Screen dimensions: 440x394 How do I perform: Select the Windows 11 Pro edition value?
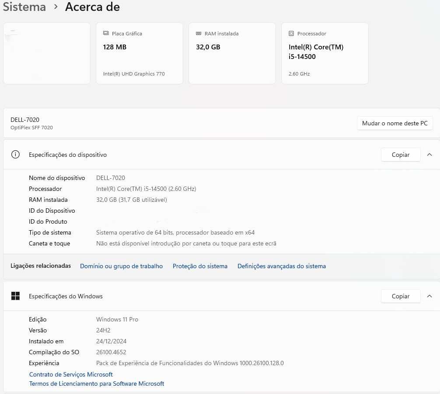[117, 319]
